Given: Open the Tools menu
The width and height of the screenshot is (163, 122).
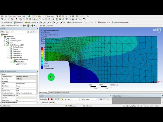Looking at the screenshot, I should 19,16.
